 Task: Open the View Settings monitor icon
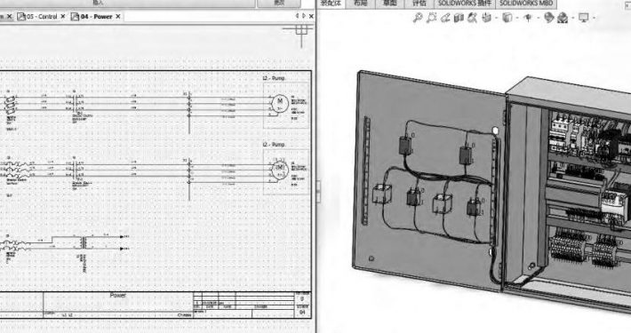pyautogui.click(x=583, y=18)
